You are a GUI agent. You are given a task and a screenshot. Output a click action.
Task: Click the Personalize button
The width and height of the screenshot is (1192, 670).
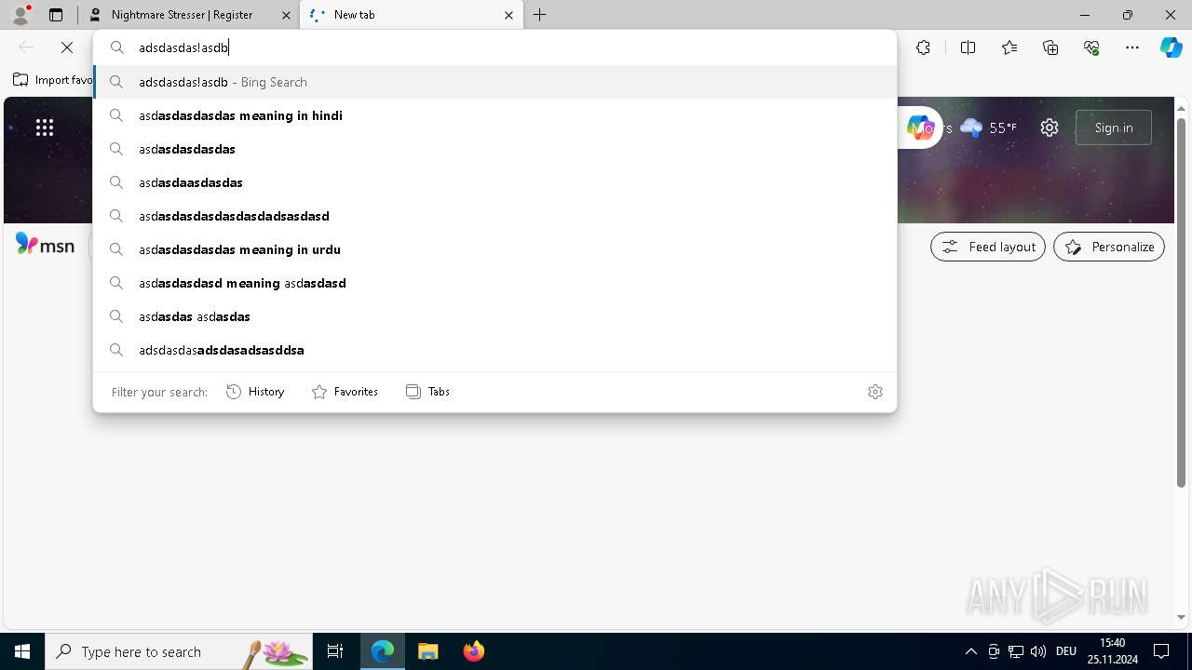(x=1109, y=247)
